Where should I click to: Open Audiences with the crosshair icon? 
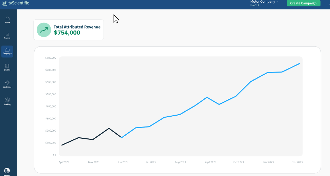pyautogui.click(x=7, y=83)
